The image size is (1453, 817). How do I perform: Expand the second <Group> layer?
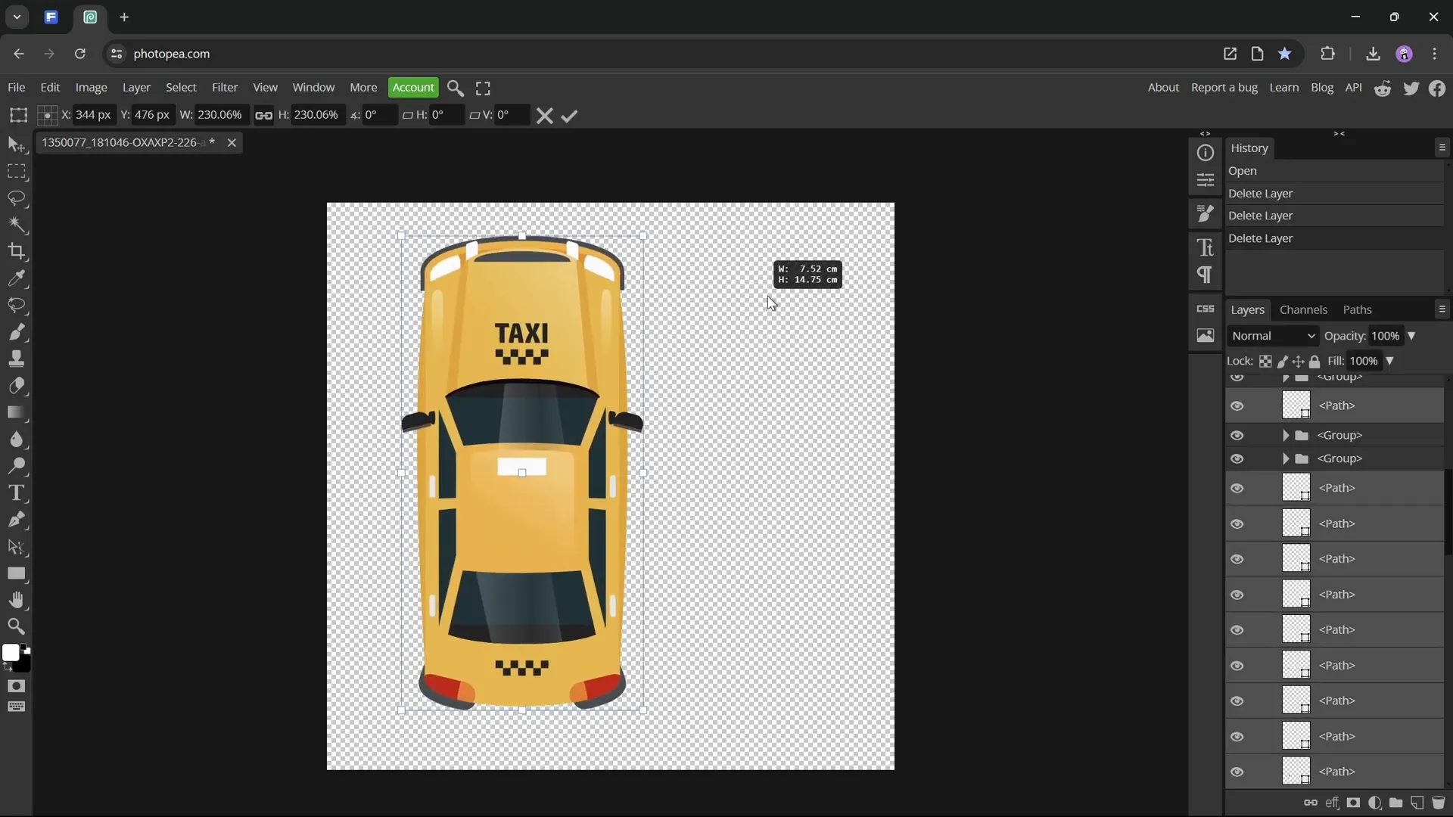coord(1285,458)
